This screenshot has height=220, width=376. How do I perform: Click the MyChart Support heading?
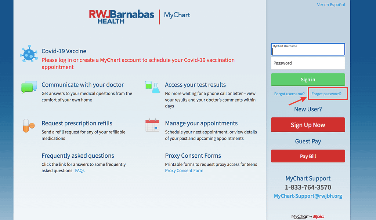[x=308, y=178]
